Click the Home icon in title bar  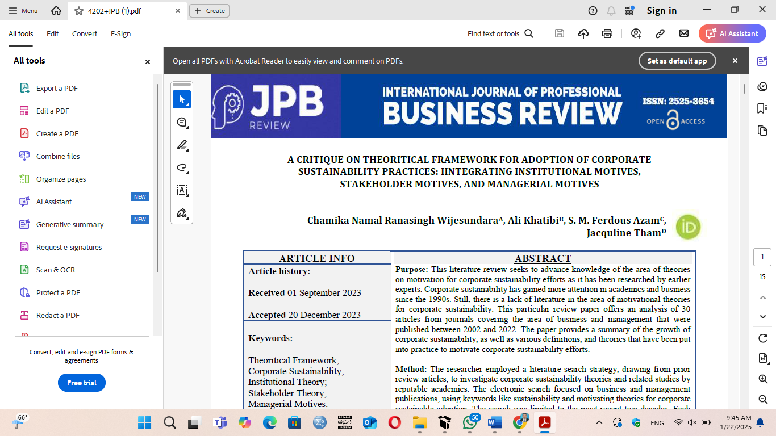point(56,11)
